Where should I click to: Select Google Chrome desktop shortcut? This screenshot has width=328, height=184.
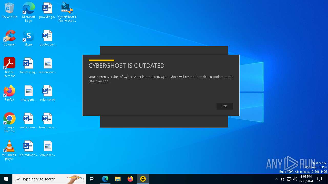point(9,123)
